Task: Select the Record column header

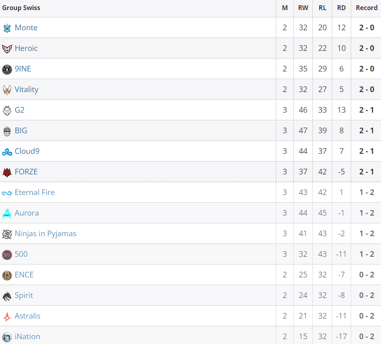Action: click(366, 8)
